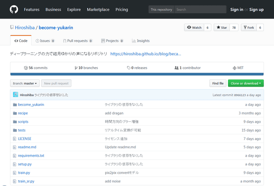Click the folder icon for scripts
Viewport: 274px width, 186px height.
point(15,122)
